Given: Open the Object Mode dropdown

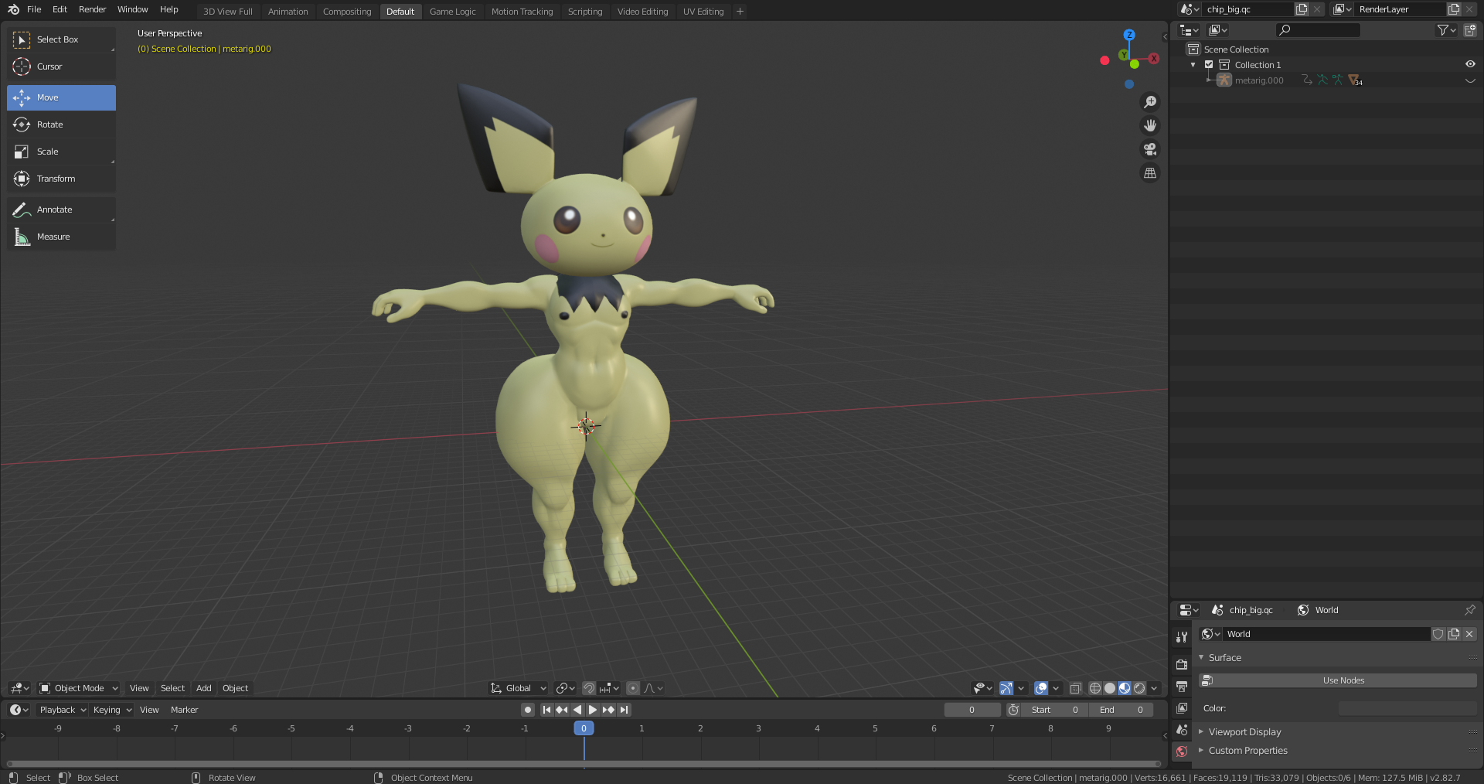Looking at the screenshot, I should (79, 688).
